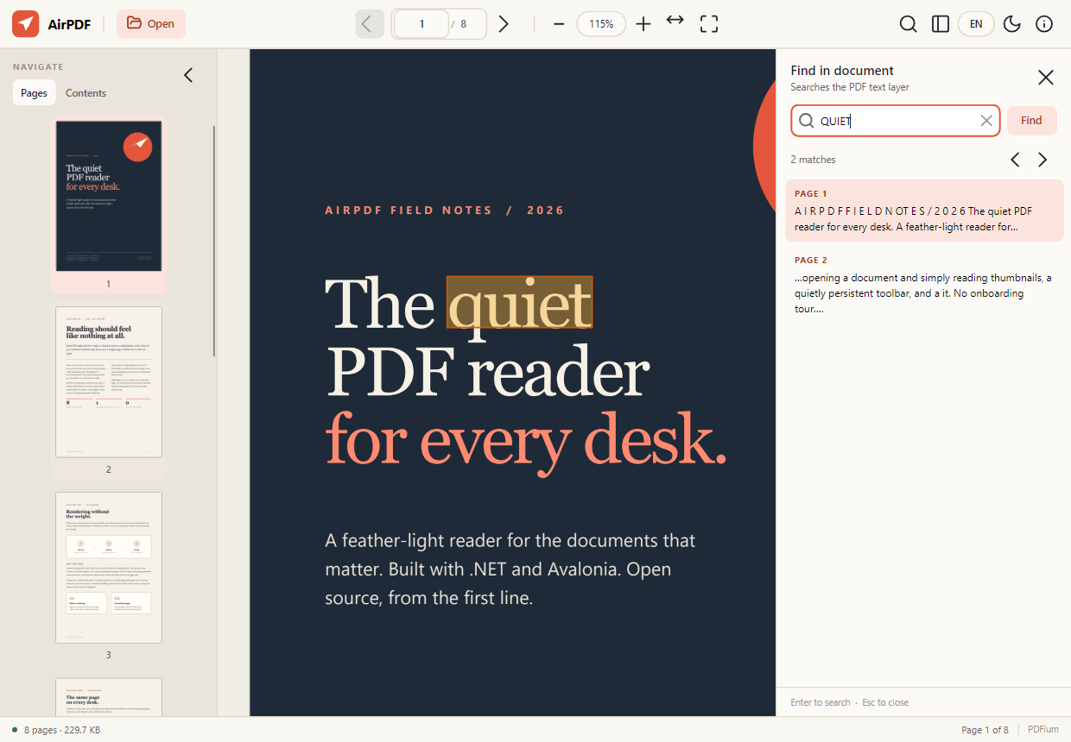The width and height of the screenshot is (1071, 742).
Task: Click the search magnifier icon in toolbar
Action: 908,24
